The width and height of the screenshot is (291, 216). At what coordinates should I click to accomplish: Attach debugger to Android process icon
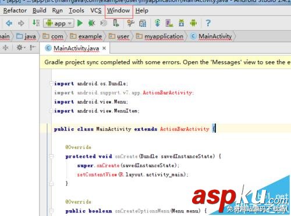click(116, 23)
